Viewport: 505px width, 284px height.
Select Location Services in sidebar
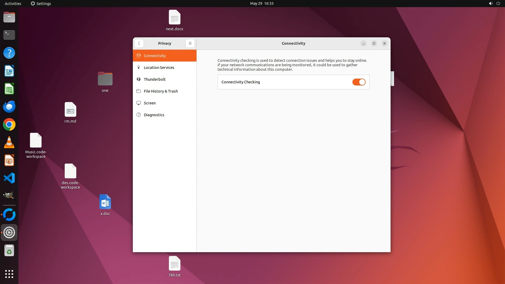(x=159, y=68)
